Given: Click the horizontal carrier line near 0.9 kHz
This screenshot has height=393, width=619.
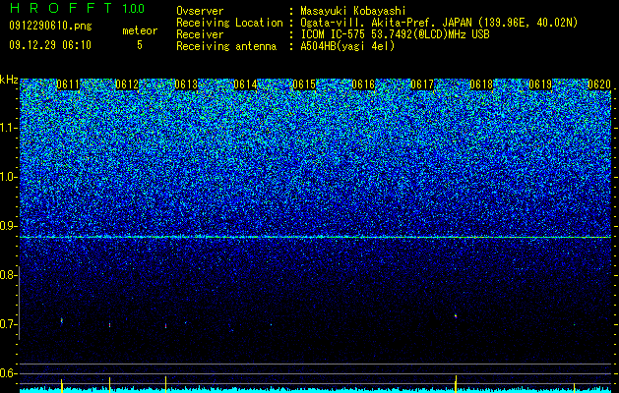Looking at the screenshot, I should tap(316, 237).
